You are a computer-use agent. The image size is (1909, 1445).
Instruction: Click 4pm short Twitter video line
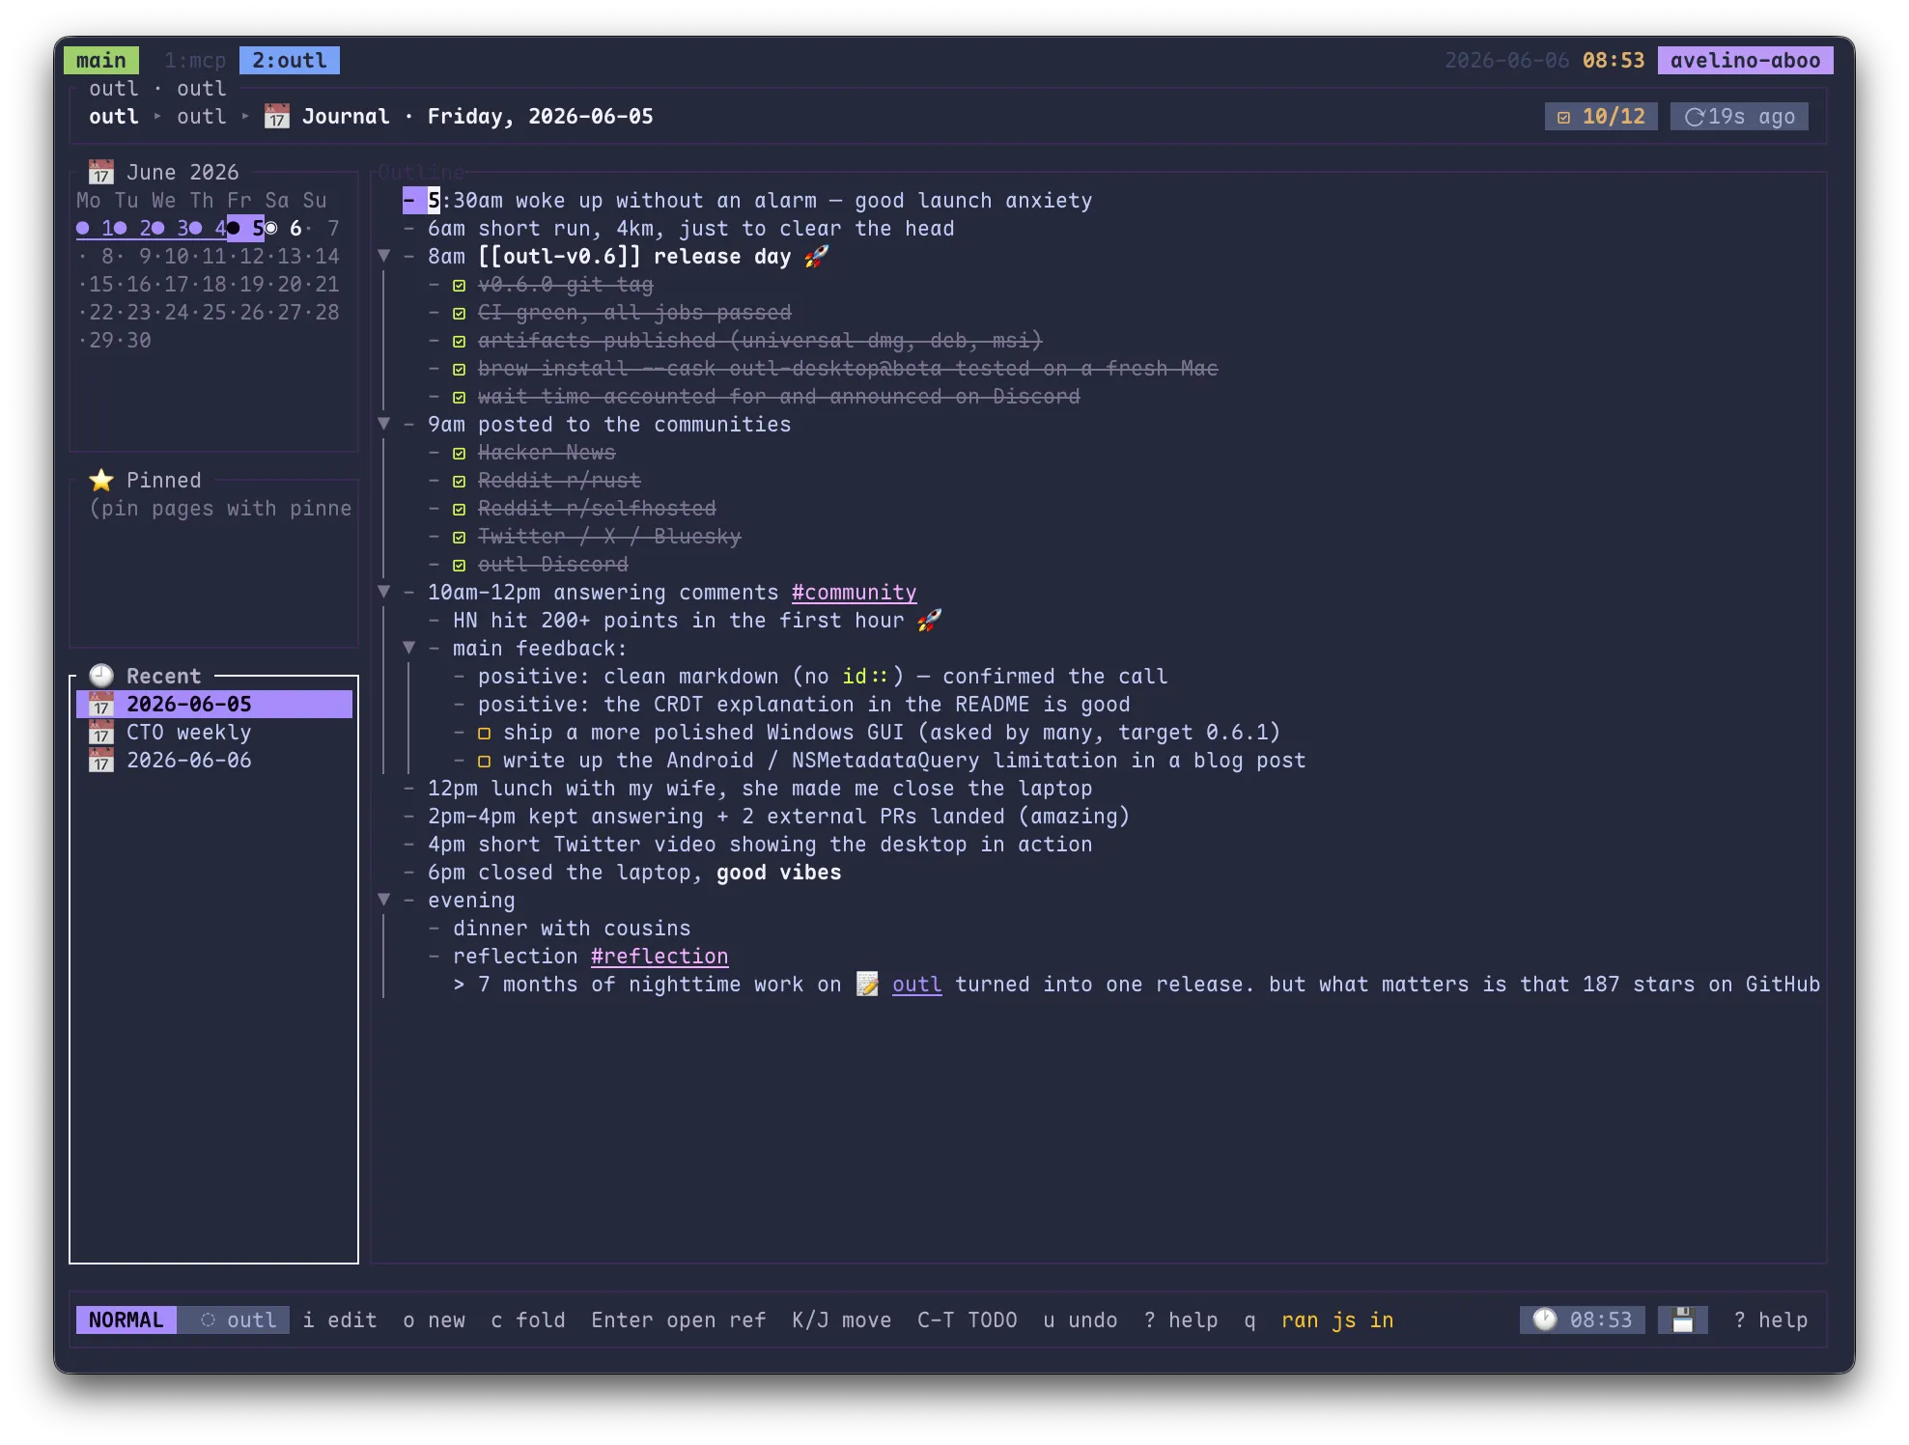(760, 845)
